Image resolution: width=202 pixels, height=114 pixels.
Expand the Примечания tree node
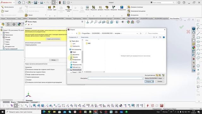pos(1,35)
